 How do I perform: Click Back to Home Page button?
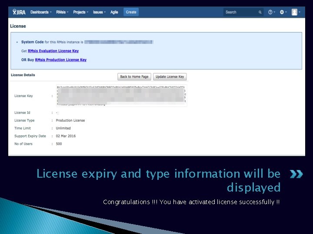click(x=134, y=77)
